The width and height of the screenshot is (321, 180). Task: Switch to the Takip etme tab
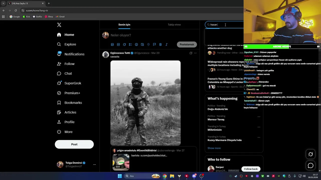click(x=174, y=24)
